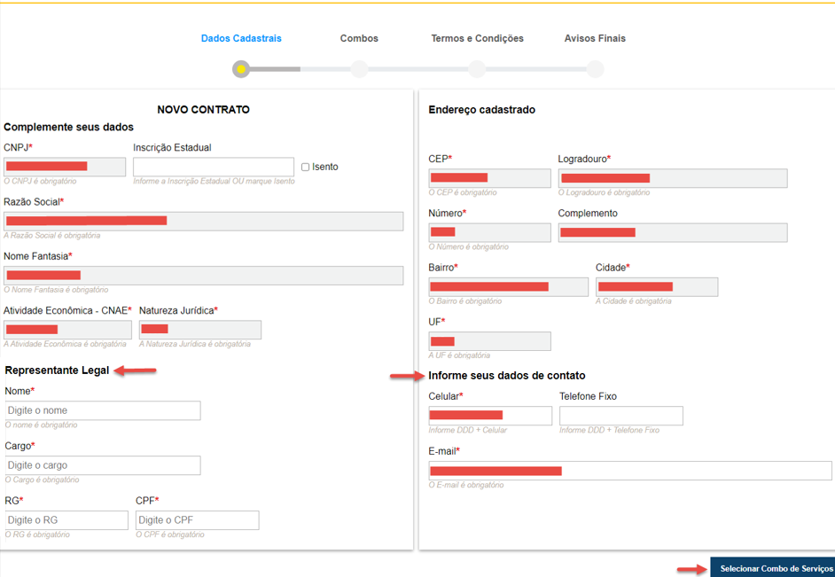This screenshot has height=577, width=835.
Task: Open the Dados Cadastrais tab
Action: tap(241, 38)
